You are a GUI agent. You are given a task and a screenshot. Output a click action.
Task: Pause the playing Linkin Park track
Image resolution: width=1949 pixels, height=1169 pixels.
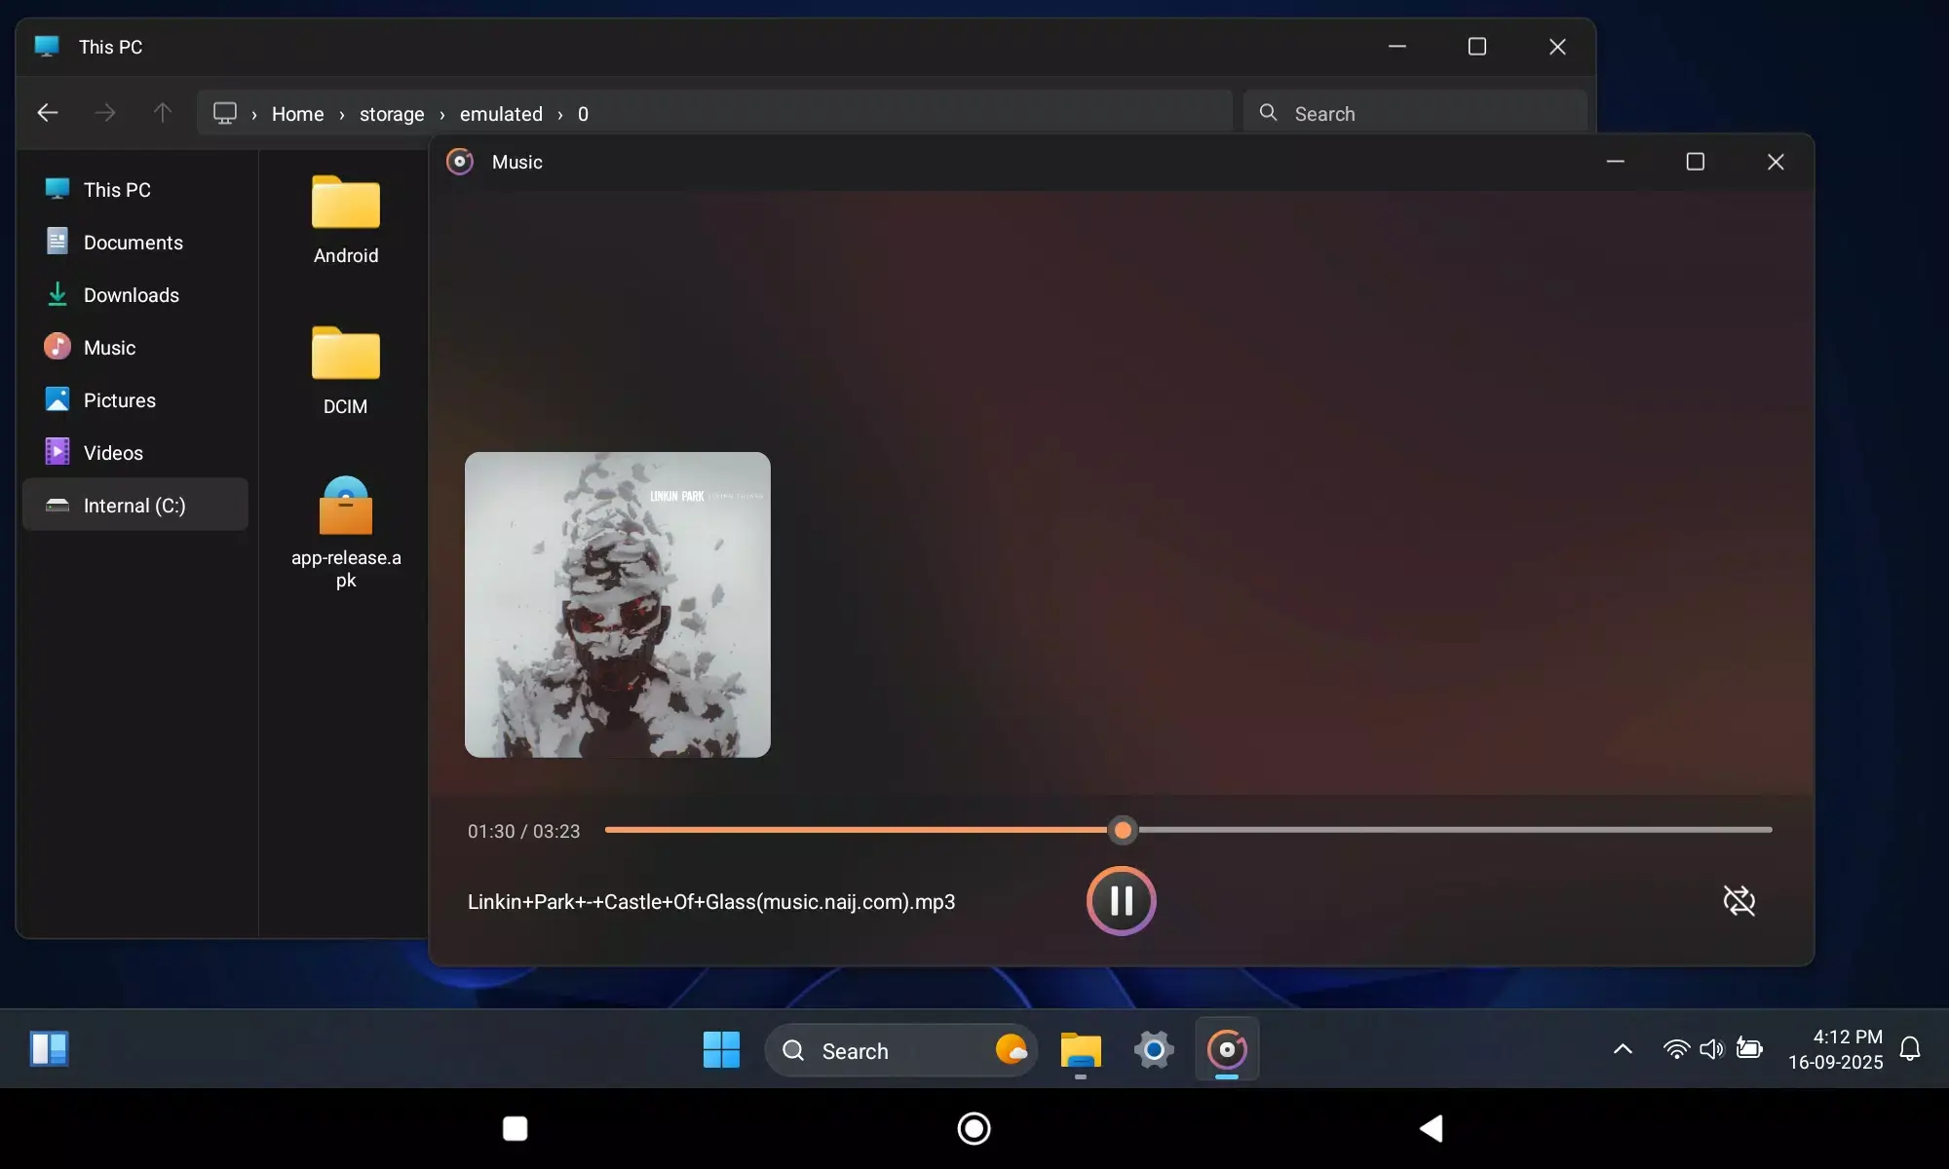coord(1122,900)
